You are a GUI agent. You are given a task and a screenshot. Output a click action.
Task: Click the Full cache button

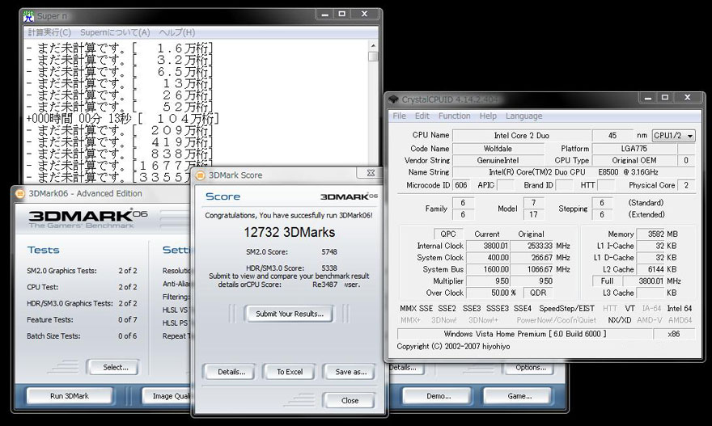[x=607, y=281]
